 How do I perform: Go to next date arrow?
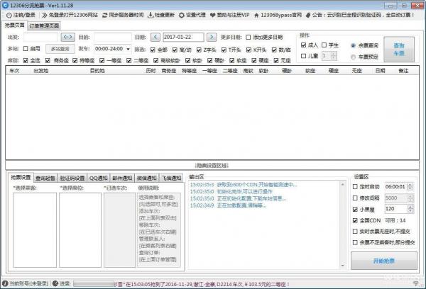coord(212,37)
